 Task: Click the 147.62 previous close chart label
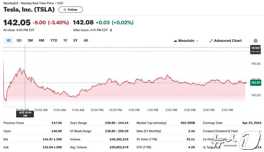coord(256,48)
